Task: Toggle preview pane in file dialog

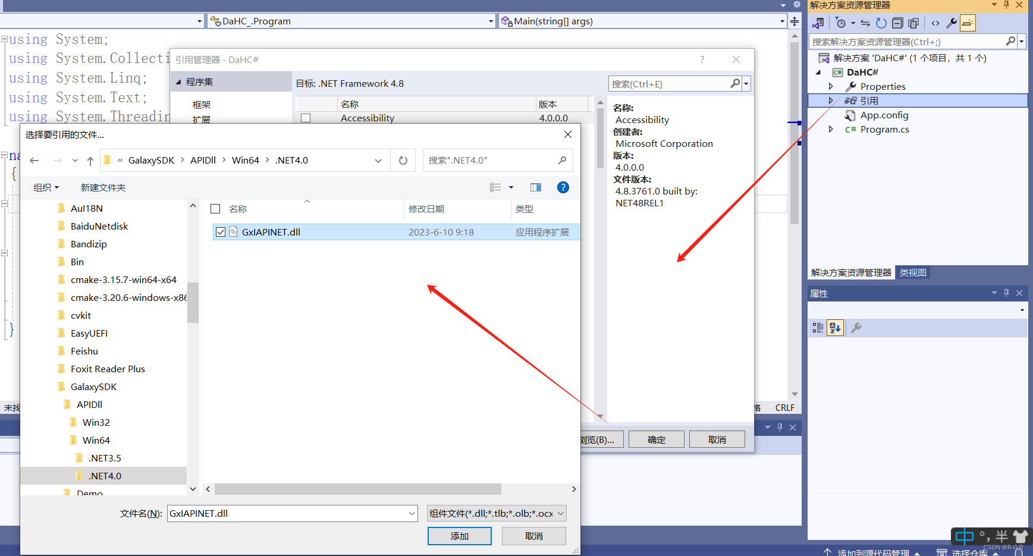Action: (536, 187)
